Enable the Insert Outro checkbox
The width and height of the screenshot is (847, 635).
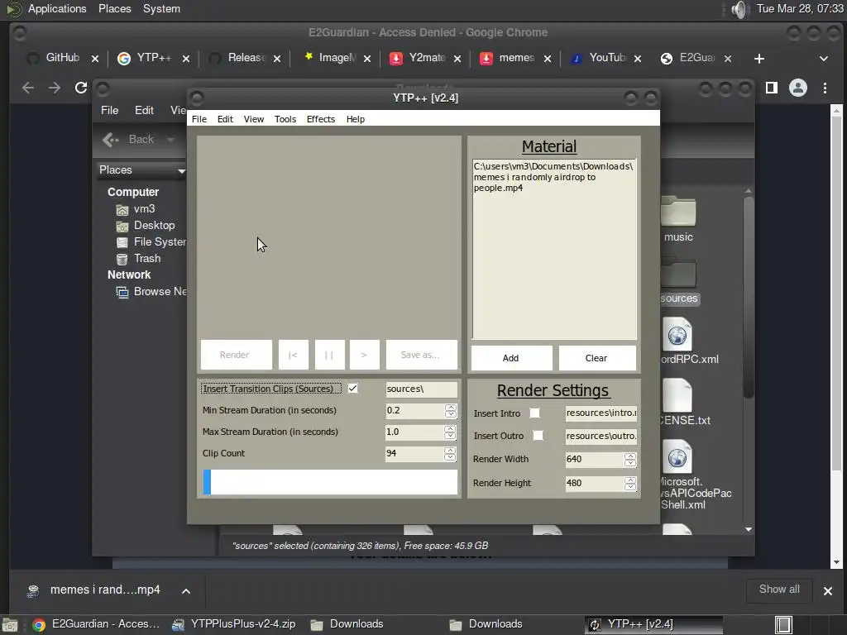click(538, 435)
